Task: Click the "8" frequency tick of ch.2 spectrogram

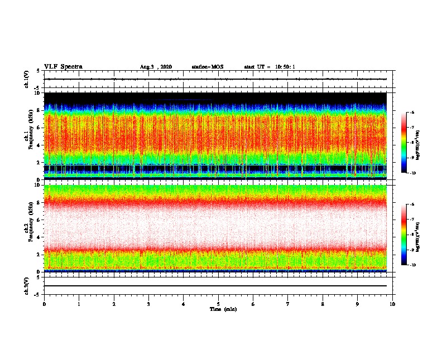Action: [39, 203]
